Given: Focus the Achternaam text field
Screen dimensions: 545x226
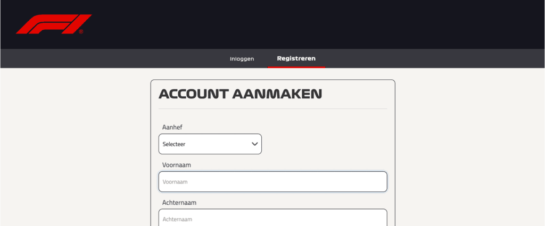Looking at the screenshot, I should point(272,219).
